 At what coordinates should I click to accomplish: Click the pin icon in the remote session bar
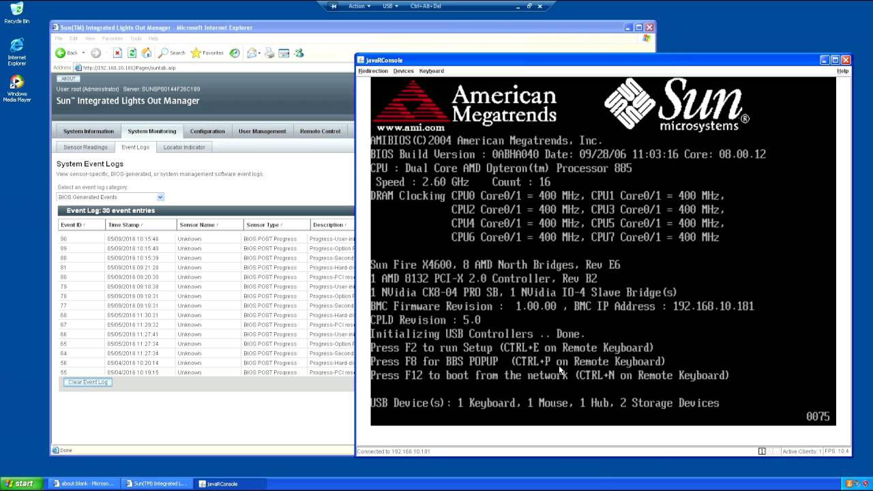pos(334,6)
